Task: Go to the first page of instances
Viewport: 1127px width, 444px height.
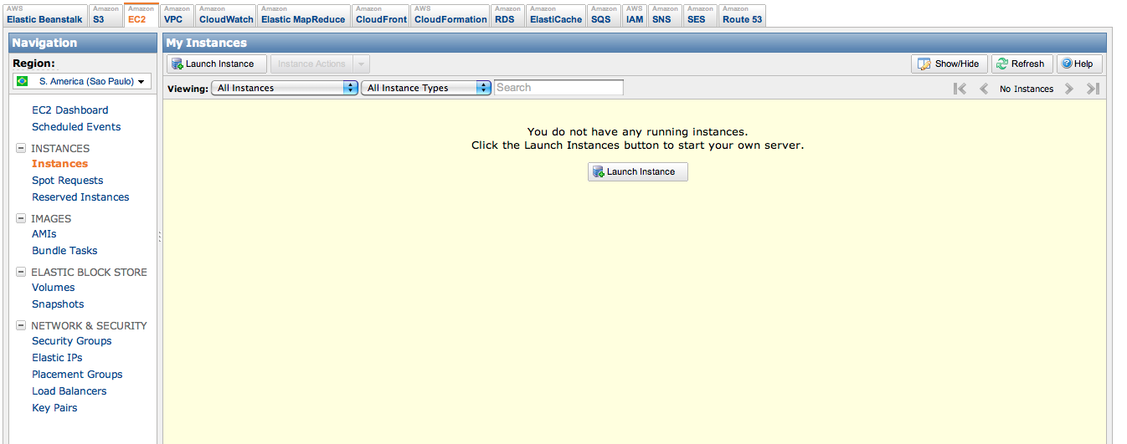Action: [x=960, y=89]
